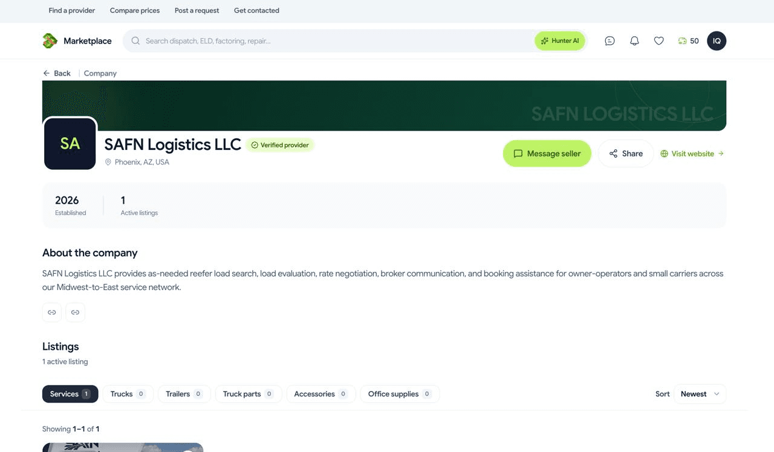Select the Trailers listings tab
This screenshot has width=774, height=452.
184,394
